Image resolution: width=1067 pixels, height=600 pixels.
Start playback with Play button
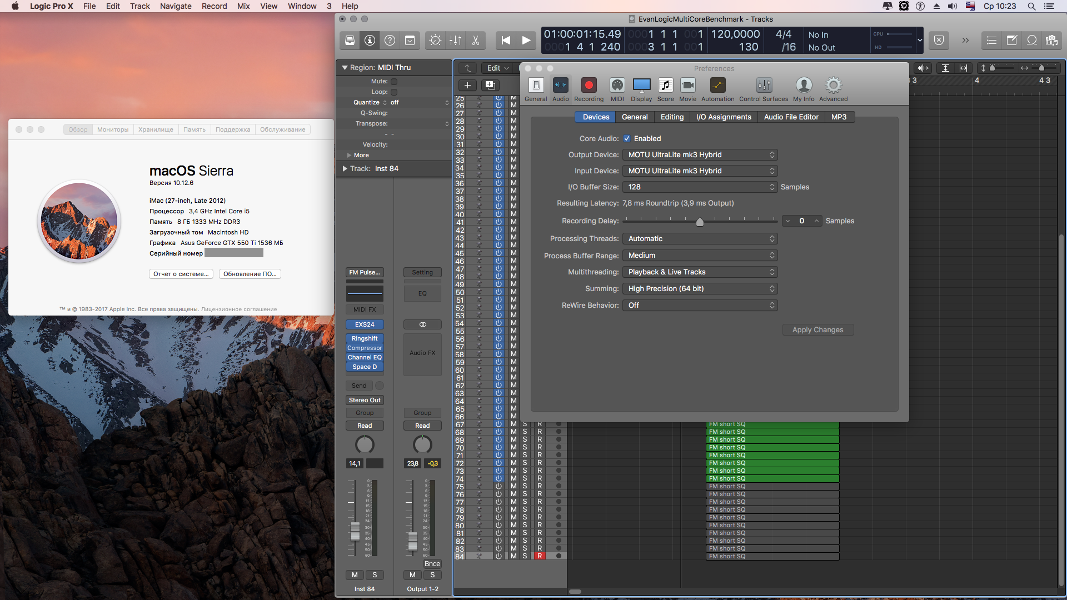click(x=526, y=41)
